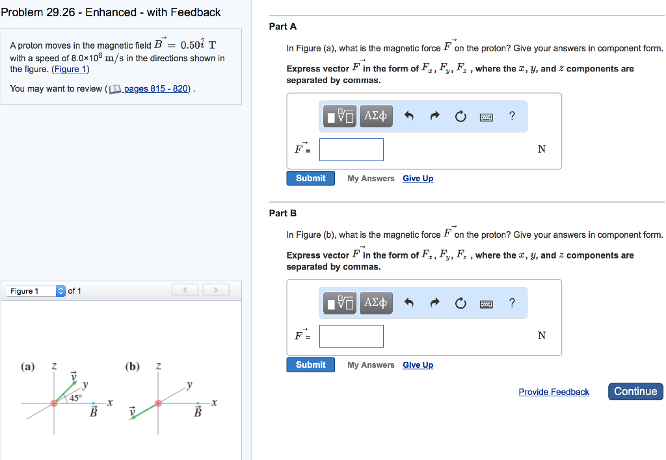Insert Greek symbols using ΑΣΦ in Part A
The width and height of the screenshot is (666, 460).
click(x=376, y=116)
